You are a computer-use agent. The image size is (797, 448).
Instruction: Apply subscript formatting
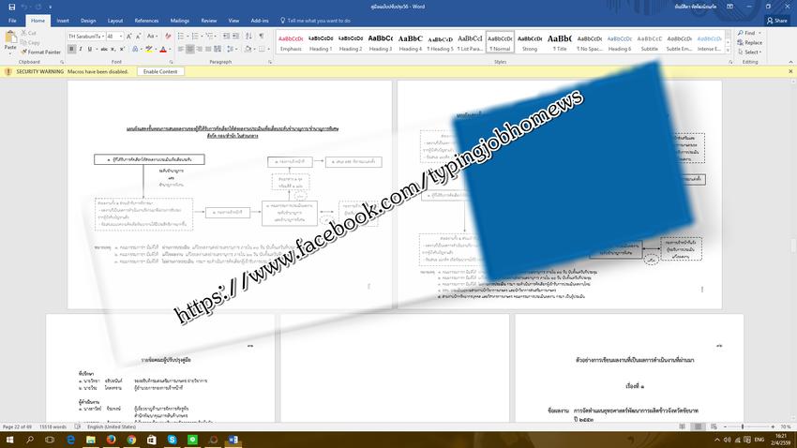pyautogui.click(x=113, y=49)
